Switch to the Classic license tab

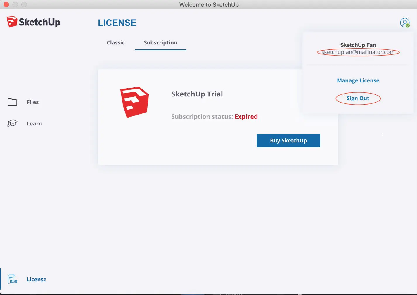(116, 43)
